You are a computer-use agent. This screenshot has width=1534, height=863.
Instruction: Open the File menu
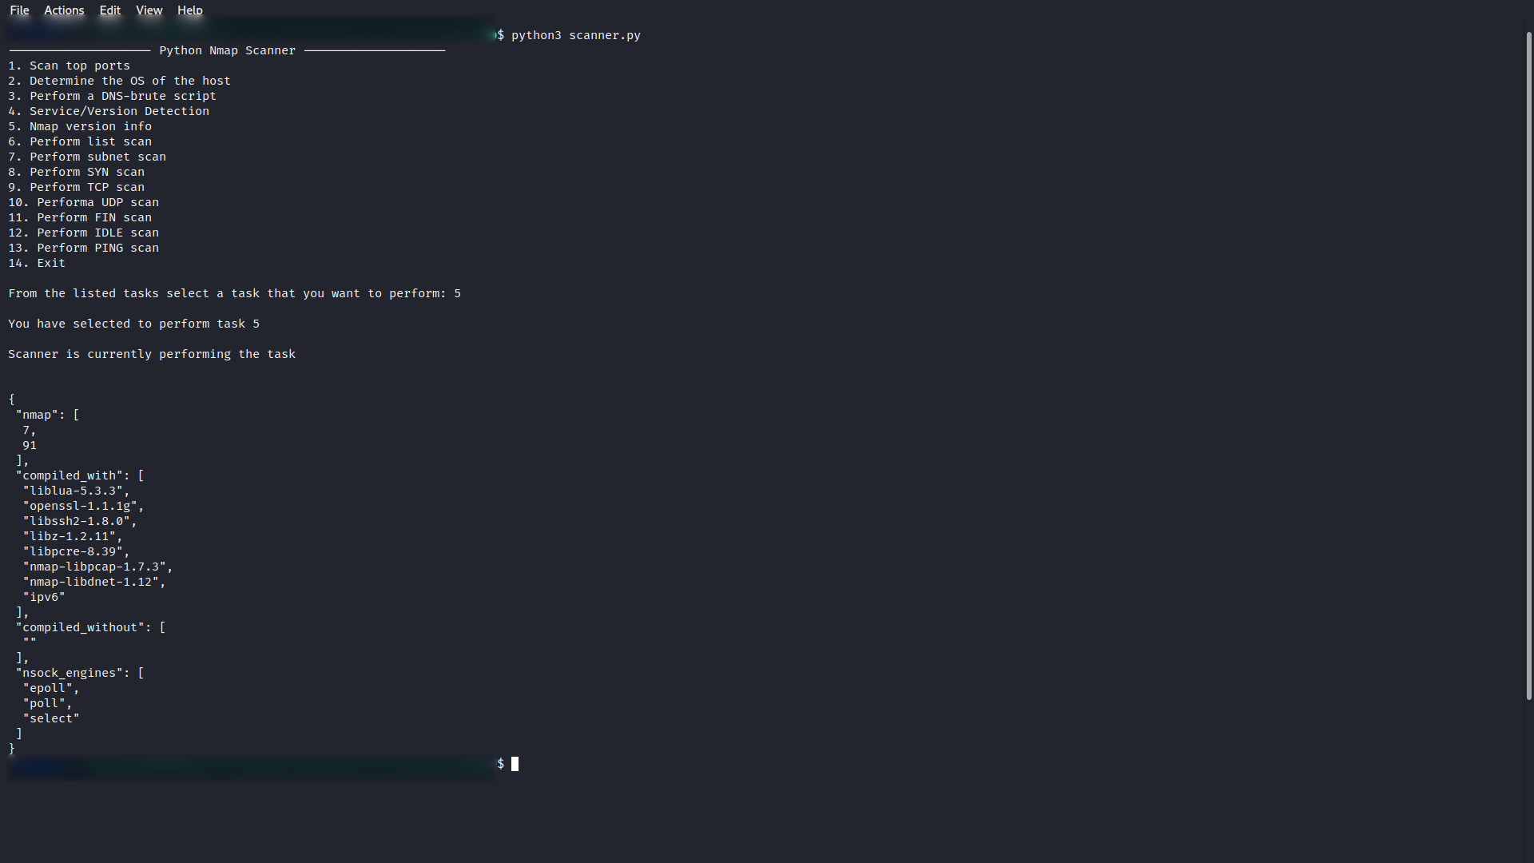19,10
